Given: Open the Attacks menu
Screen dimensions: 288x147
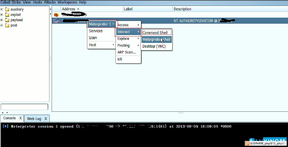Looking at the screenshot, I should point(50,2).
